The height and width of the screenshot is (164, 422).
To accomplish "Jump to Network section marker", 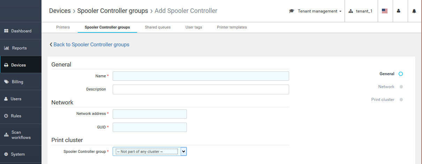I will pos(401,87).
